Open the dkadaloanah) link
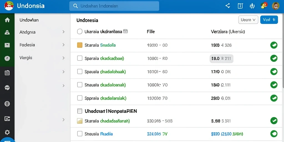The width and height of the screenshot is (284, 142). pyautogui.click(x=113, y=85)
